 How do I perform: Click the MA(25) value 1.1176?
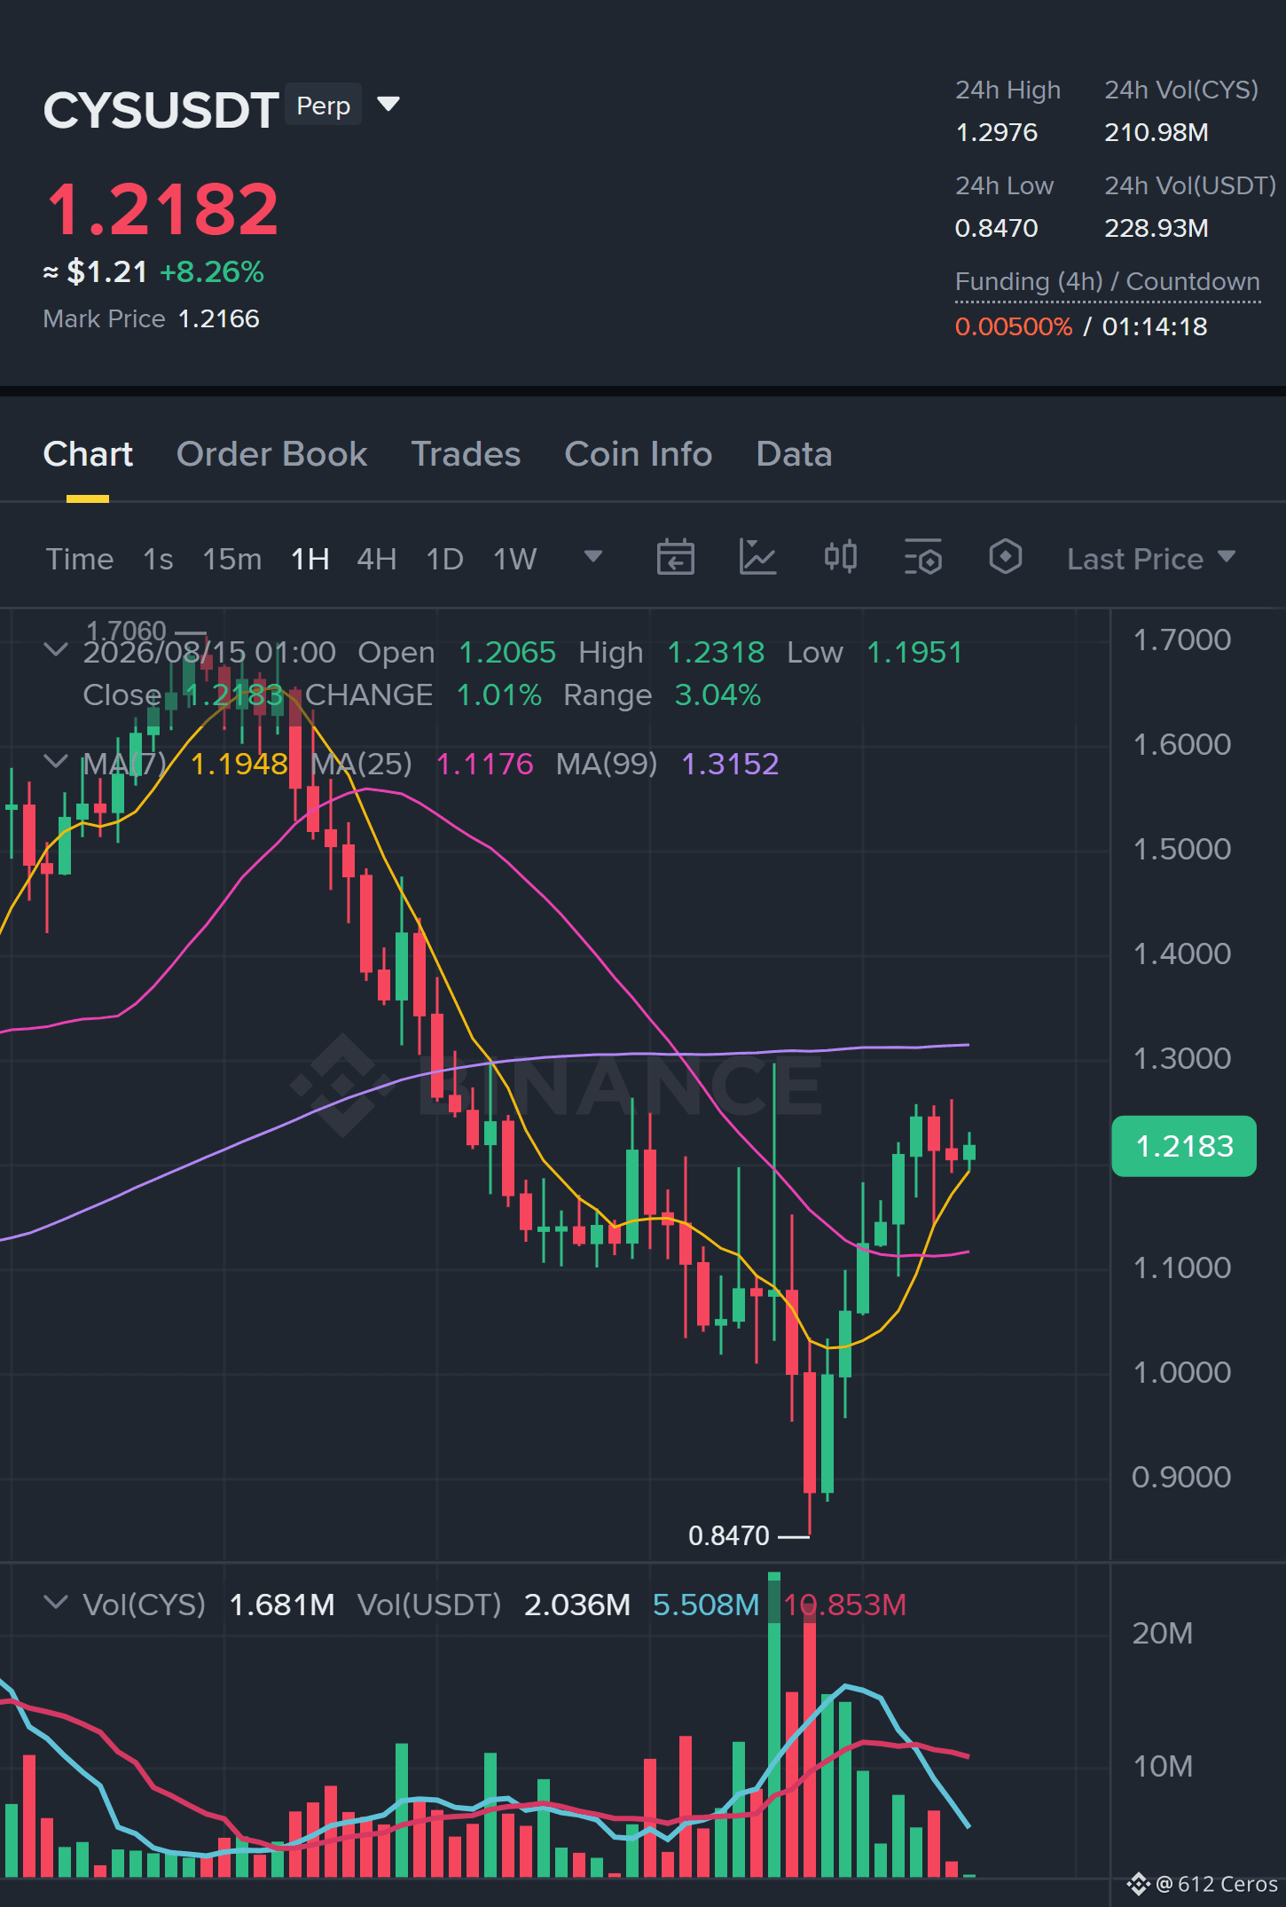tap(484, 764)
